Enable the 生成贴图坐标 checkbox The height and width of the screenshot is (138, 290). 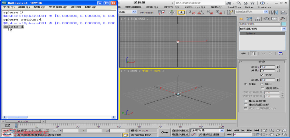(245, 105)
